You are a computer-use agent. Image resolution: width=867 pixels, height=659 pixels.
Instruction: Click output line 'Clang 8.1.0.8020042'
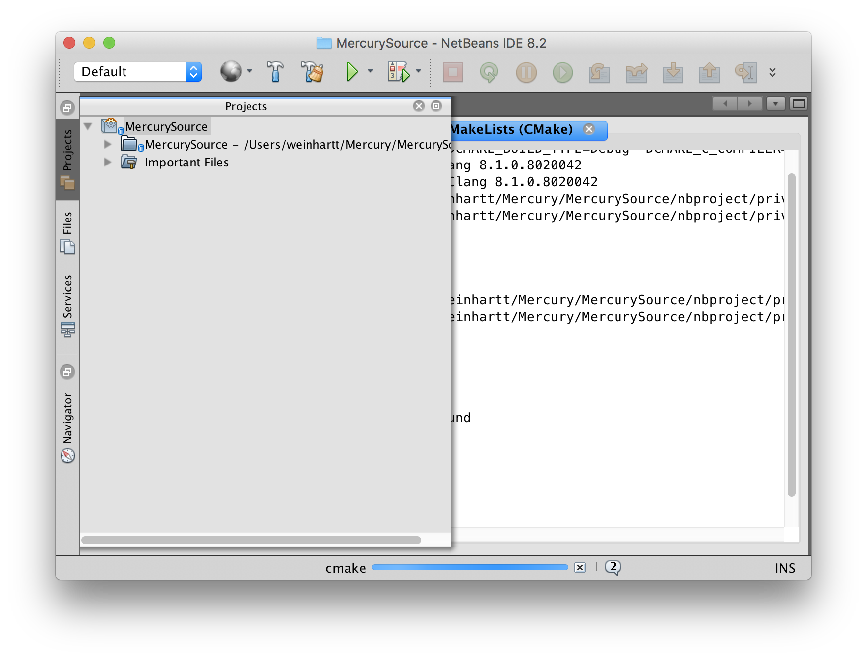click(525, 182)
